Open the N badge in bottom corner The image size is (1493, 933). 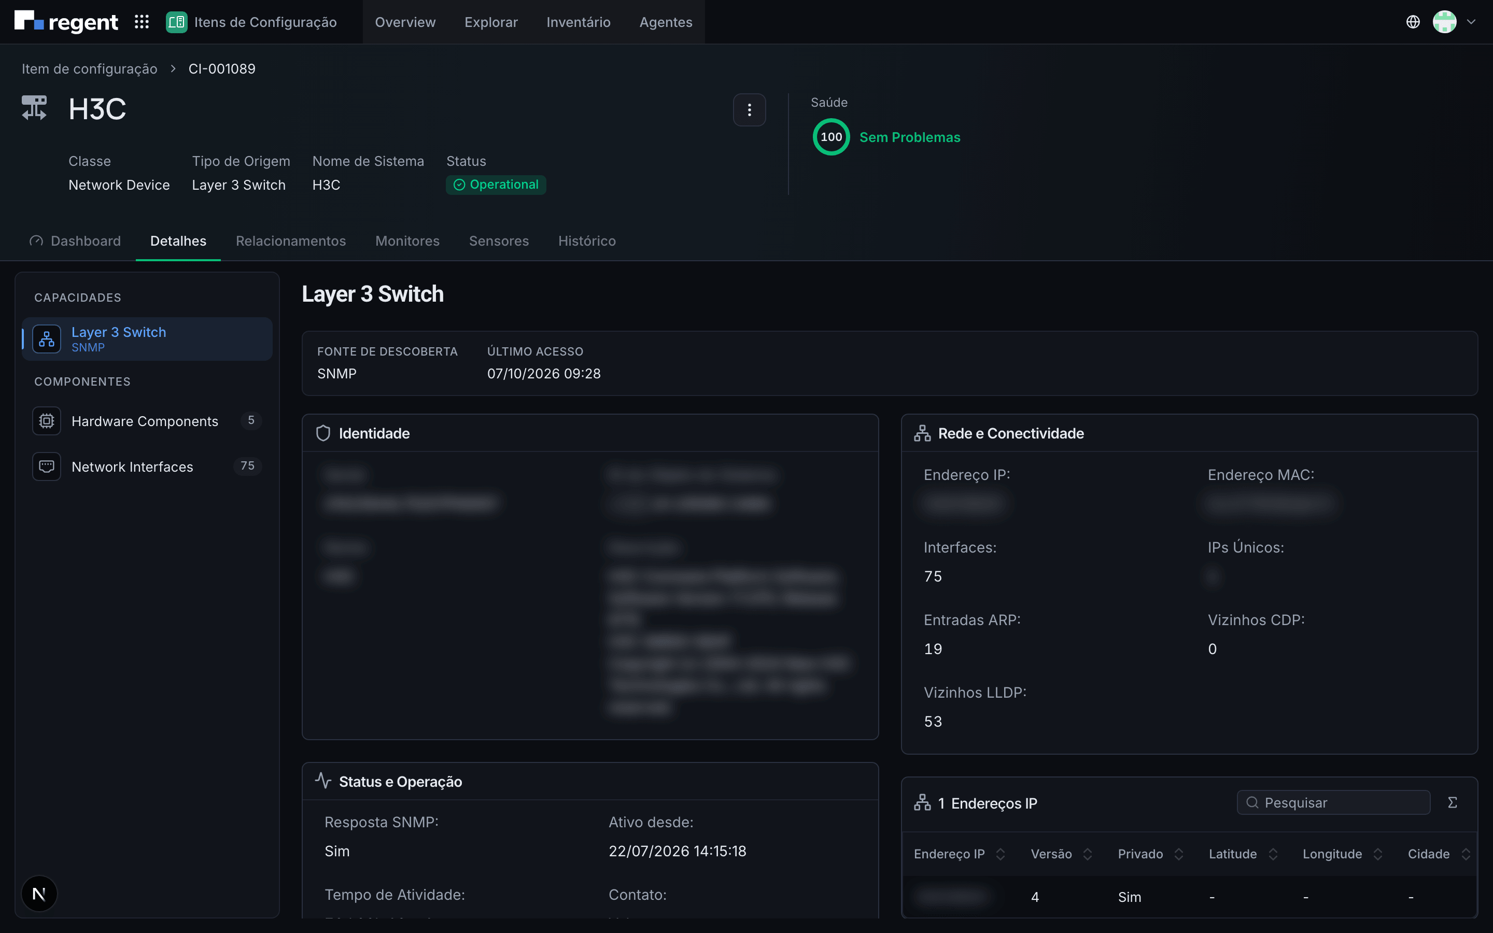[x=39, y=894]
